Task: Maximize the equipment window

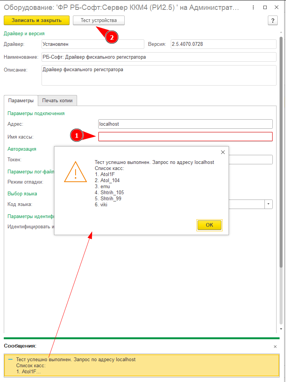Action: (x=265, y=8)
